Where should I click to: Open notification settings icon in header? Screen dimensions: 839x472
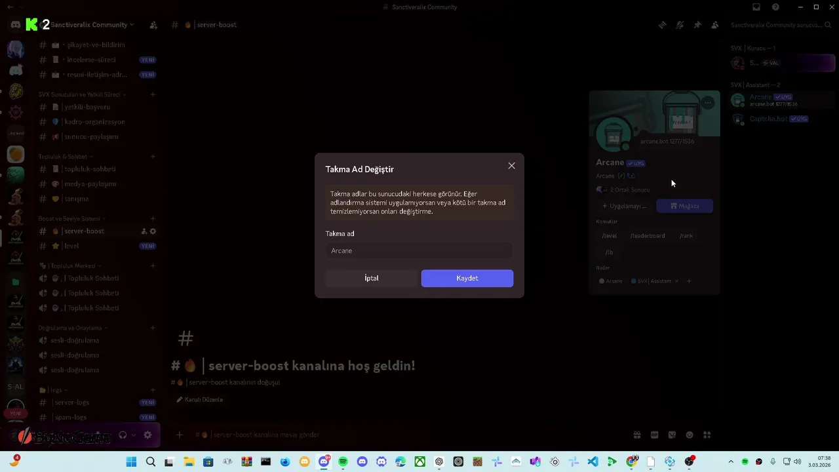click(x=680, y=25)
